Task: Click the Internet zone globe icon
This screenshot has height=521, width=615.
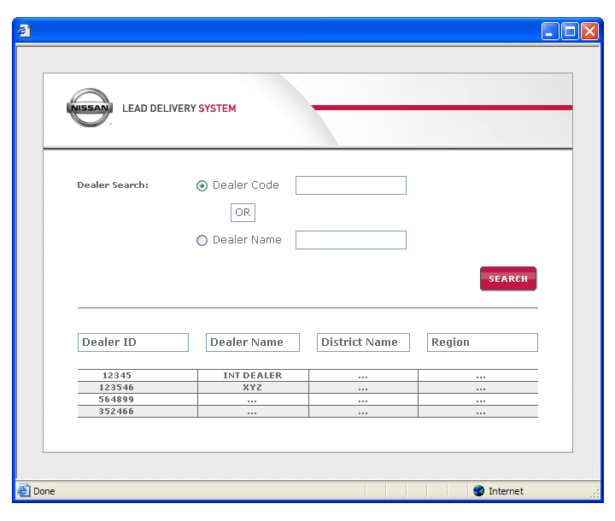Action: 479,491
